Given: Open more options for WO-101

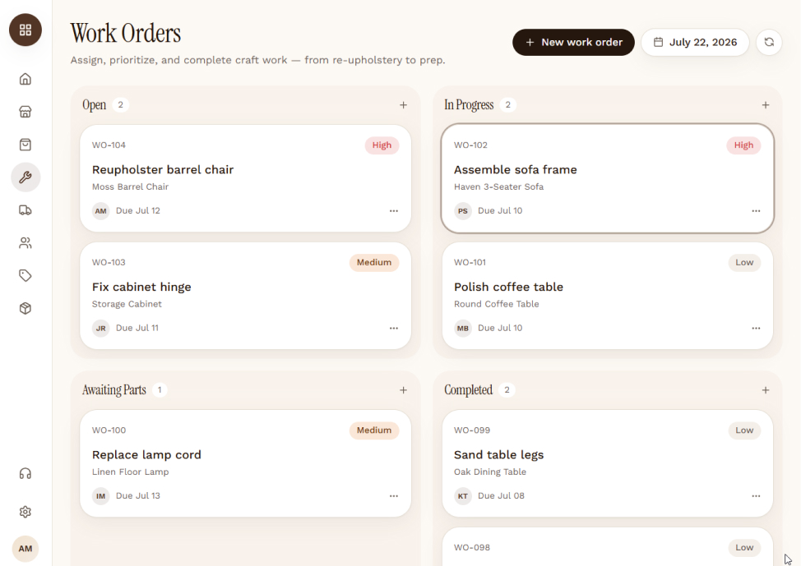Looking at the screenshot, I should [x=756, y=328].
